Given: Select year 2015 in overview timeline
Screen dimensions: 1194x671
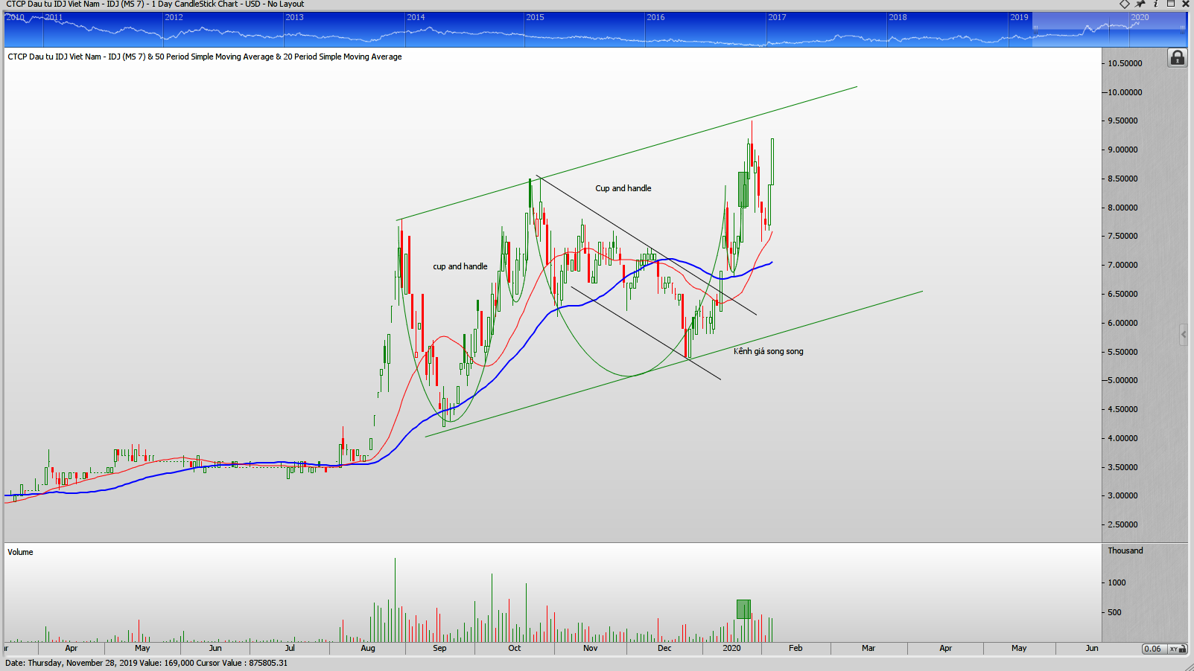Looking at the screenshot, I should [535, 18].
